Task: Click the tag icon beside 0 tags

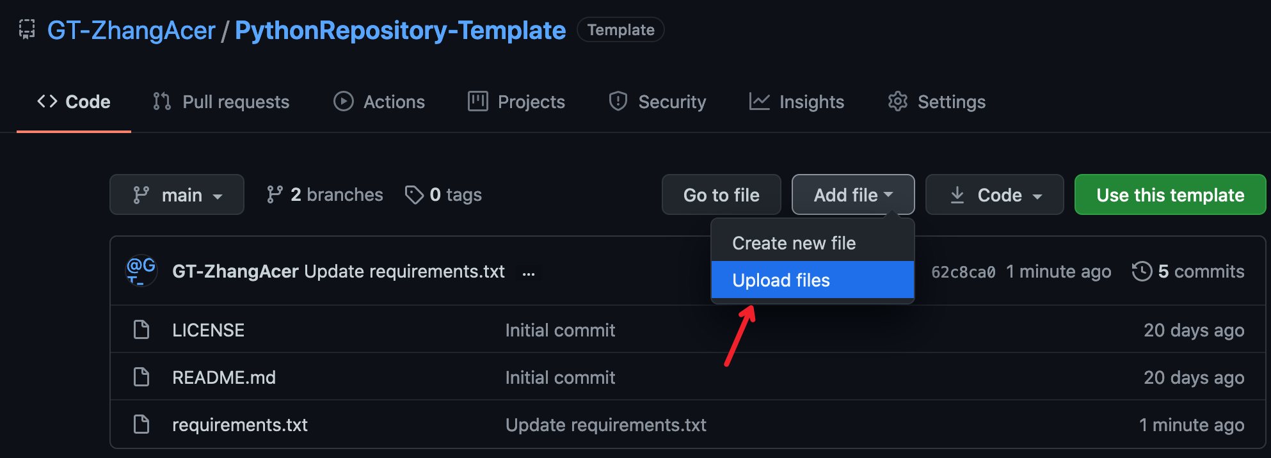Action: pos(414,194)
